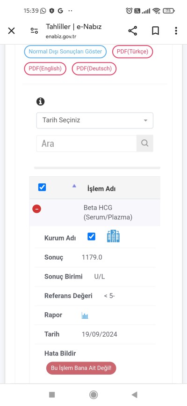Toggle the select-all checkbox in table header

[42, 187]
